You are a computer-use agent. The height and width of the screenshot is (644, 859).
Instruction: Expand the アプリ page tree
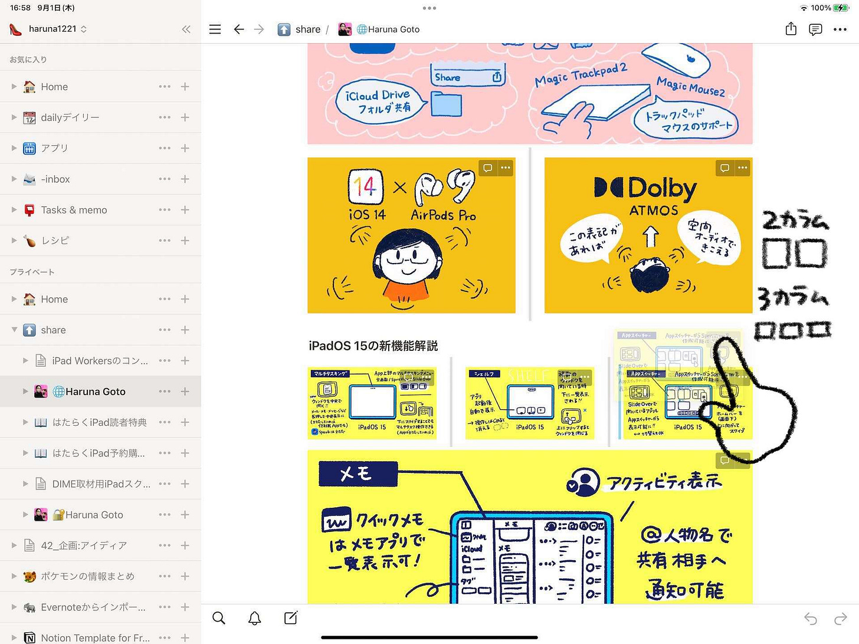[x=14, y=148]
